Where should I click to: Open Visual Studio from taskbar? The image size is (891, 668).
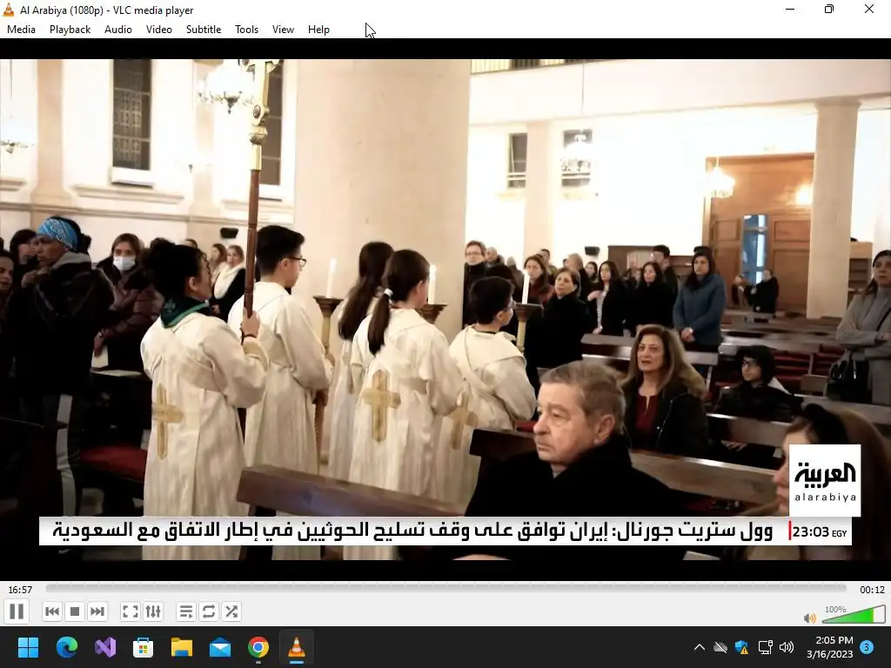[x=105, y=647]
